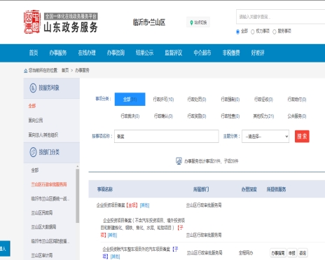This screenshot has width=325, height=260.
Task: Click the 所提供服务 column header
Action: point(276,189)
